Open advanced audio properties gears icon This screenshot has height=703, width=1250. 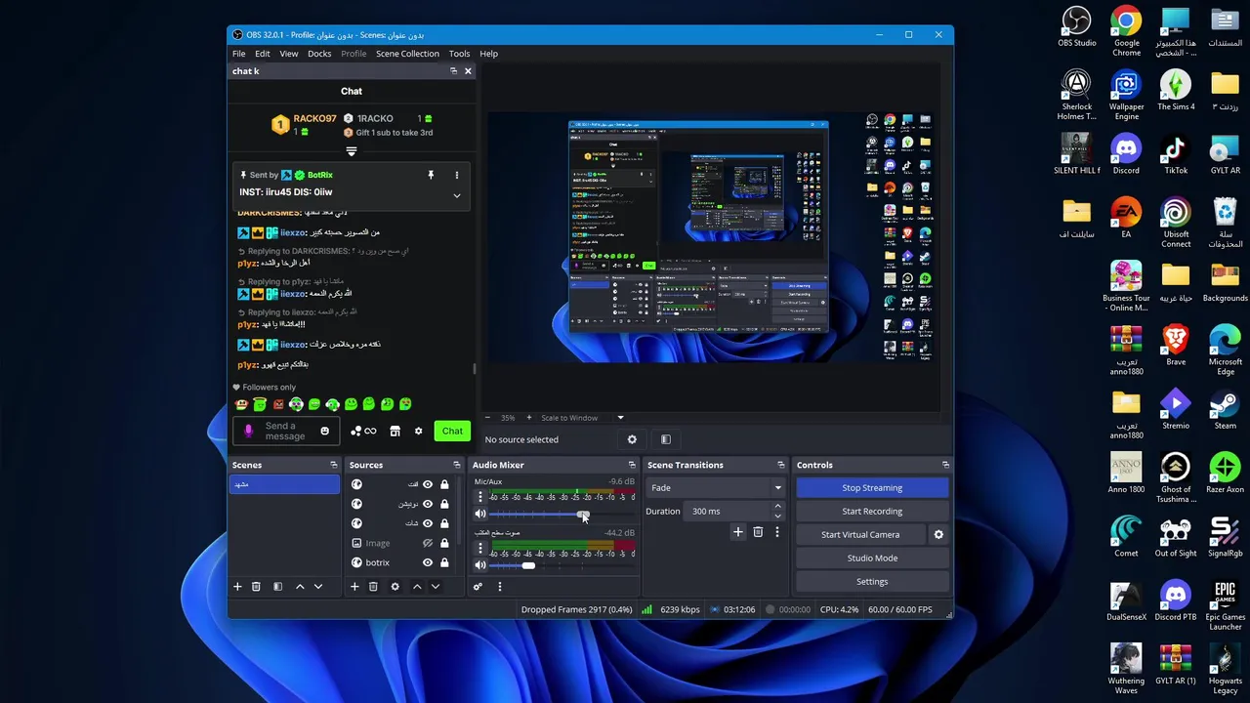pos(478,587)
